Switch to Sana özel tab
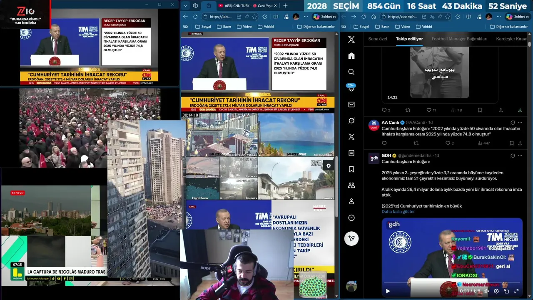This screenshot has width=533, height=300. [x=378, y=39]
